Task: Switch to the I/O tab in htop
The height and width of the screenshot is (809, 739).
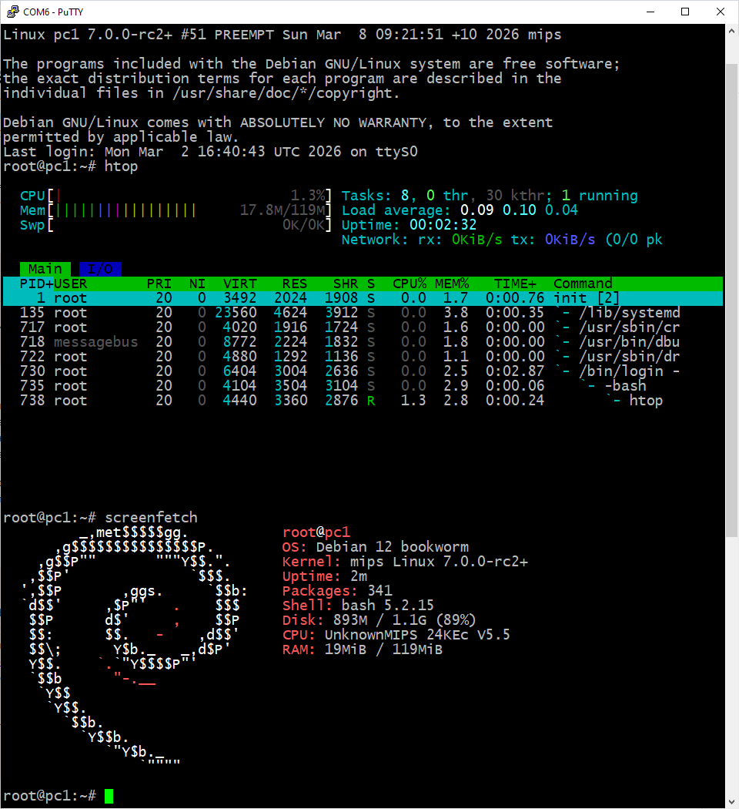Action: click(100, 269)
